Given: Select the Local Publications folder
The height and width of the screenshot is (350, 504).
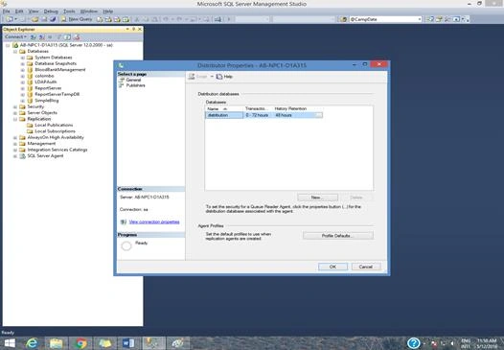Looking at the screenshot, I should (x=54, y=126).
